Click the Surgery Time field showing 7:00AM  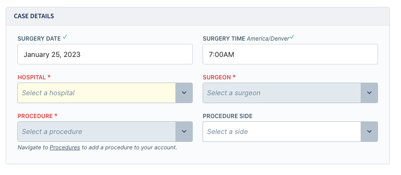click(x=290, y=54)
